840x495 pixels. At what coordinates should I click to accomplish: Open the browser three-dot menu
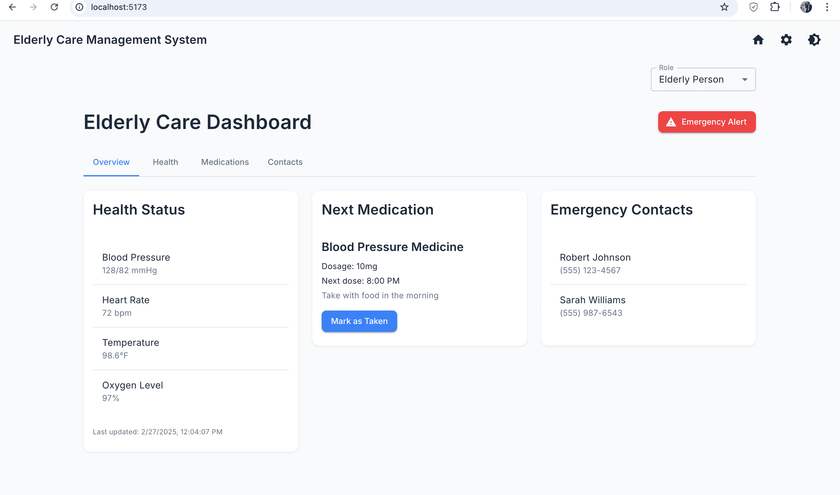(x=827, y=7)
